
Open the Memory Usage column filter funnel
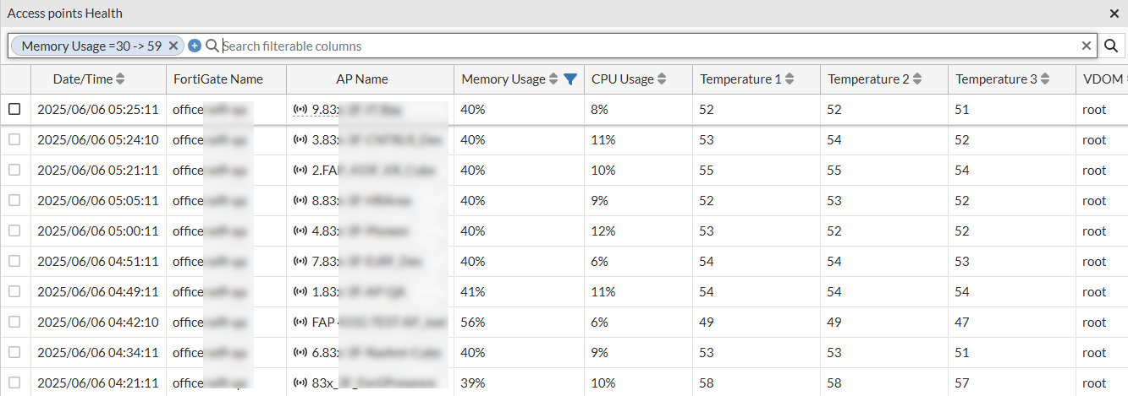(x=570, y=79)
